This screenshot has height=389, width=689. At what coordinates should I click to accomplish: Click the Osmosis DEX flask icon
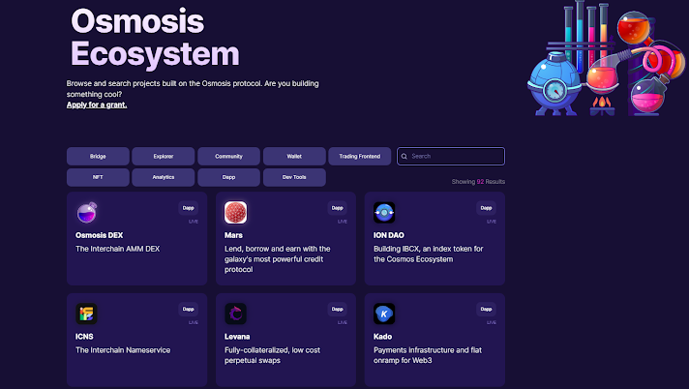[x=86, y=212]
